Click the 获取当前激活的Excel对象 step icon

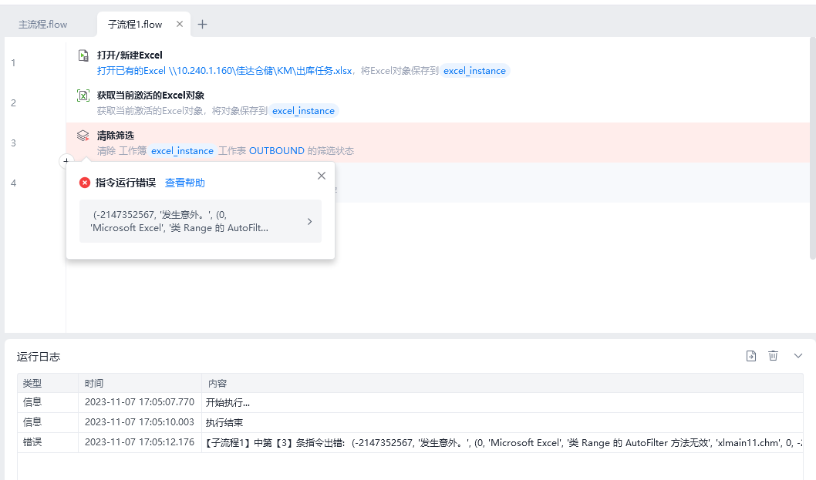coord(83,96)
